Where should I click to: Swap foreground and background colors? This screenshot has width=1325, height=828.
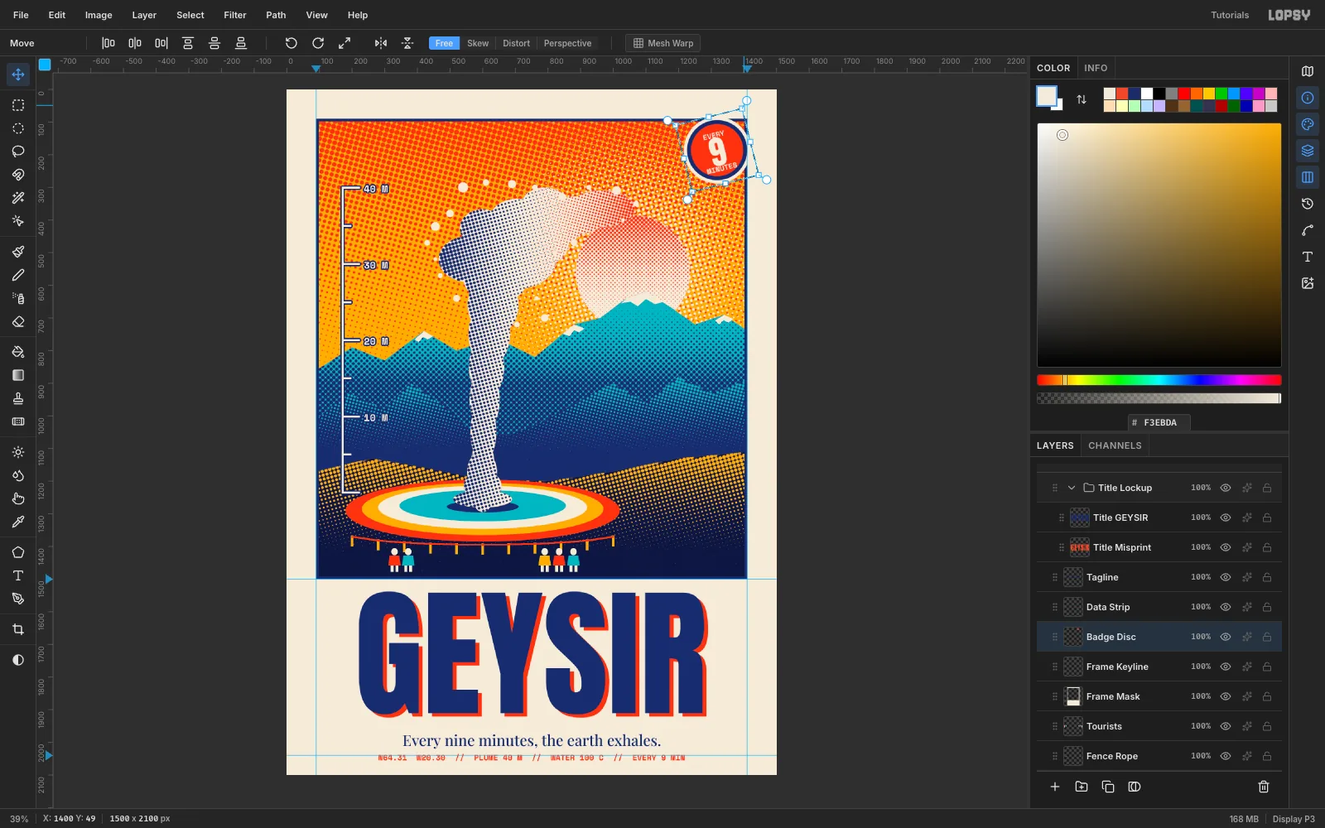1082,99
